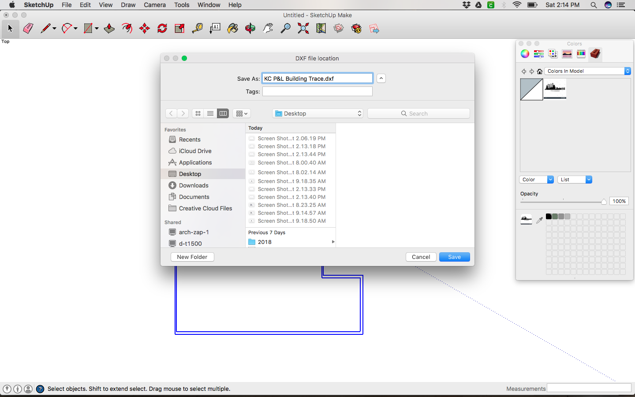Open the Desktop location popup
This screenshot has height=397, width=635.
(x=318, y=113)
